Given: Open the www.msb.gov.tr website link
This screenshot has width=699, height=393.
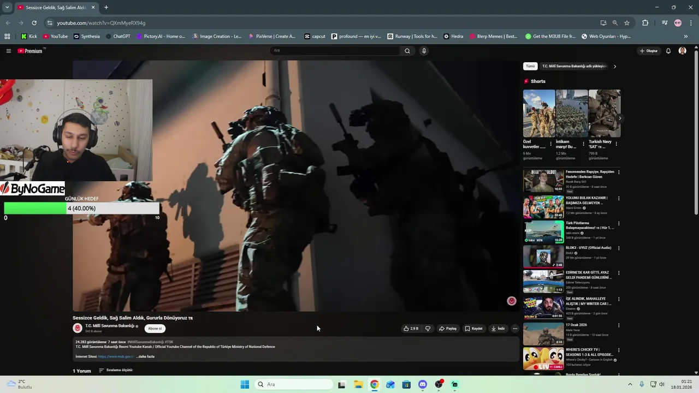Looking at the screenshot, I should pos(116,356).
